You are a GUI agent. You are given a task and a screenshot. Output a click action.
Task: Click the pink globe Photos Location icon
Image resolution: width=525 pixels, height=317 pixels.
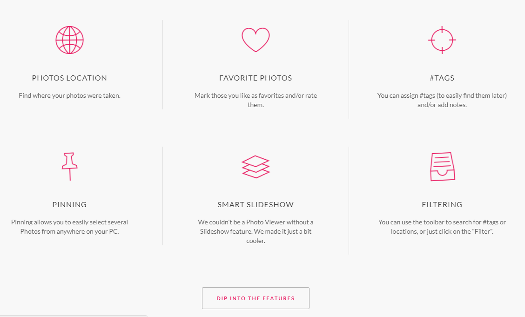70,40
